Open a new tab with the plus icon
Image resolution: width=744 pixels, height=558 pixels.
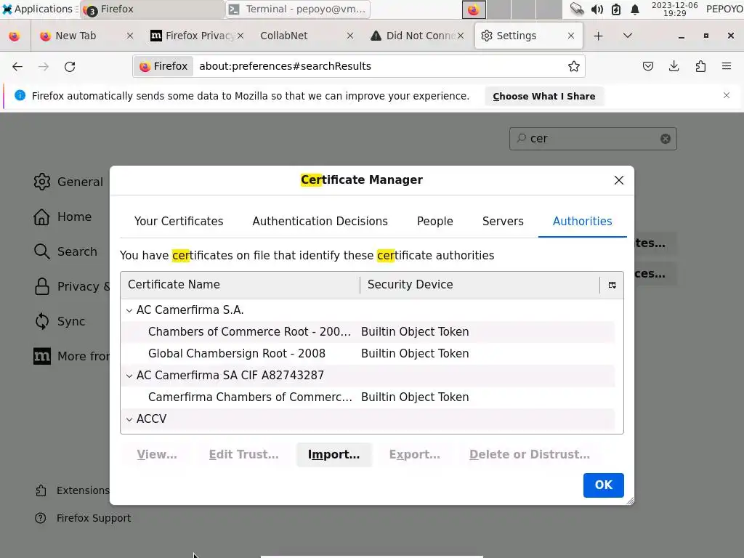[x=599, y=36]
